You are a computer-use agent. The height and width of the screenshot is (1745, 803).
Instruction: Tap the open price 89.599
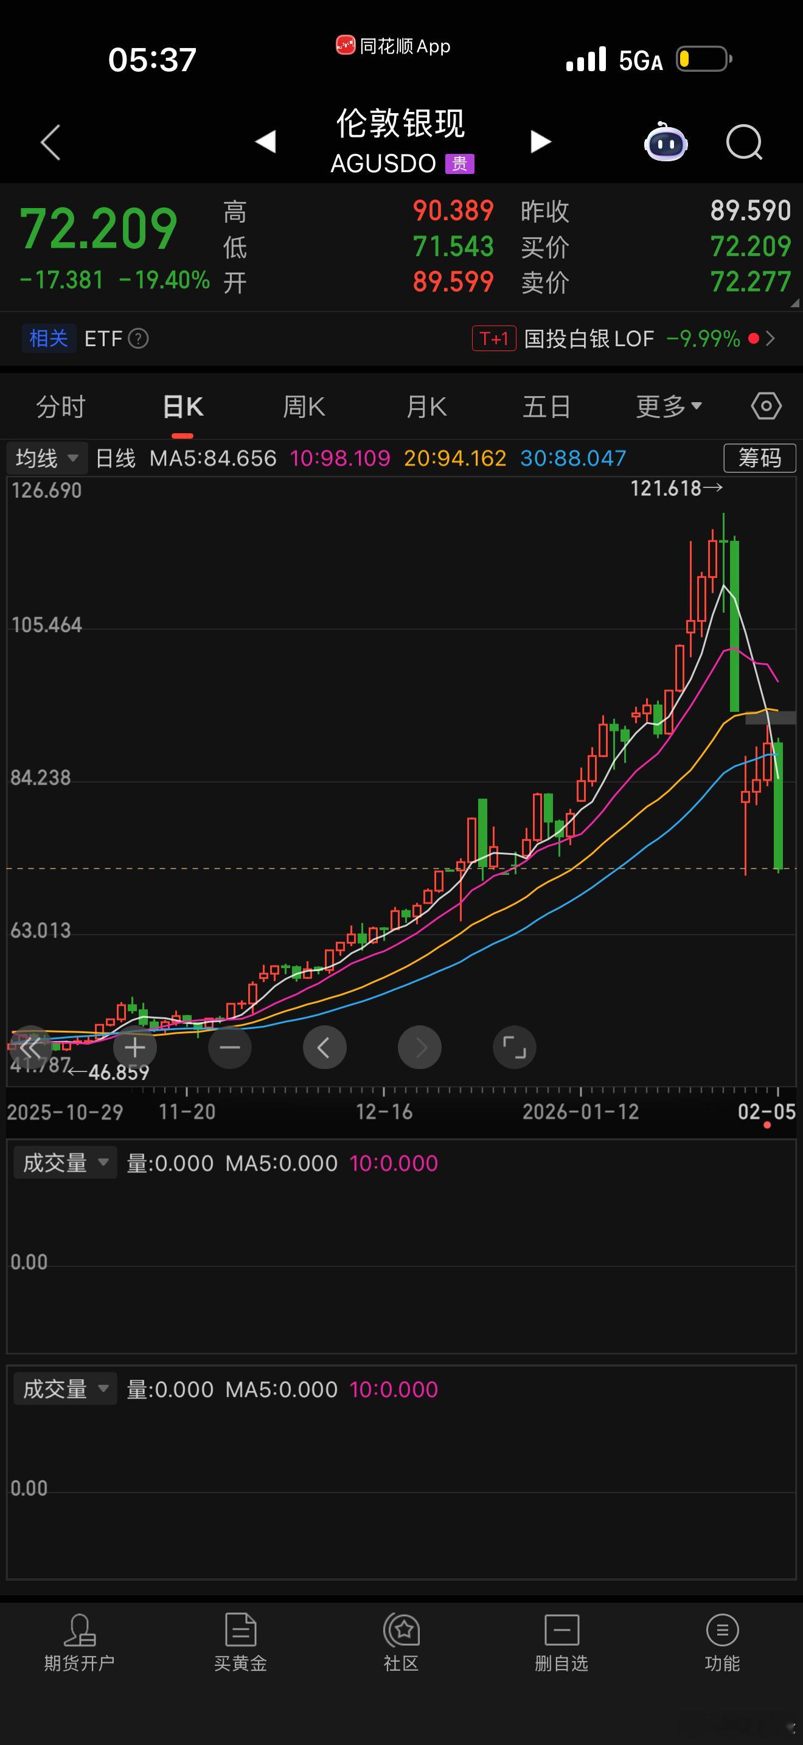453,282
